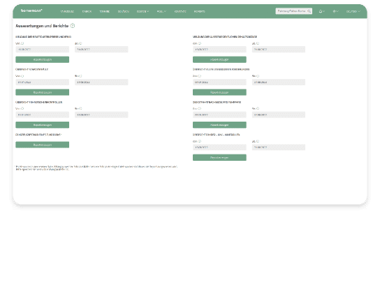The image size is (380, 288).
Task: Open the user account dropdown next to the bell
Action: pyautogui.click(x=335, y=11)
